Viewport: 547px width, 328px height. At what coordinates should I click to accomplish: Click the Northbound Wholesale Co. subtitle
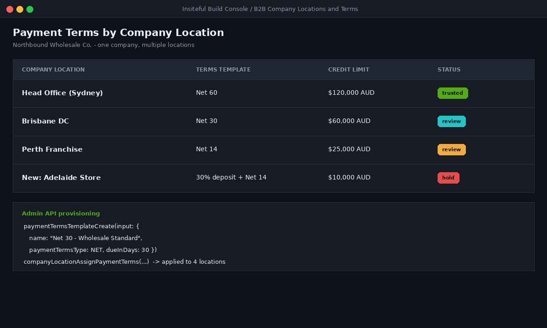pyautogui.click(x=103, y=45)
